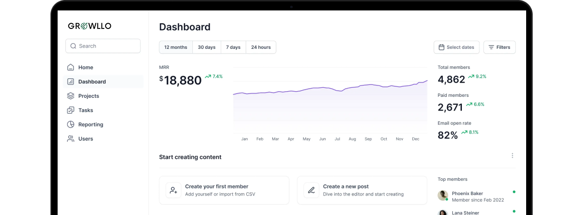579x215 pixels.
Task: Open the Users icon in sidebar
Action: tap(70, 139)
